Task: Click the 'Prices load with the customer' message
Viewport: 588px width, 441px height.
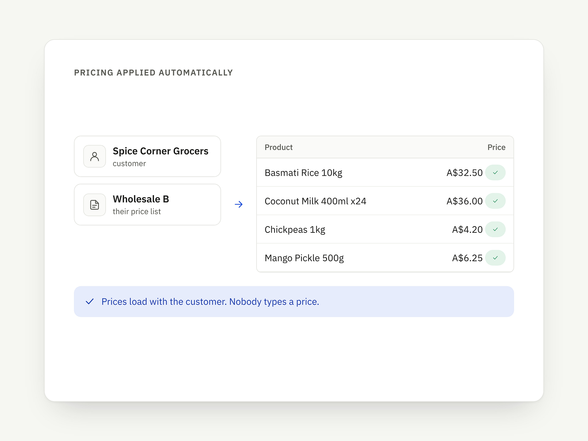Action: 210,302
